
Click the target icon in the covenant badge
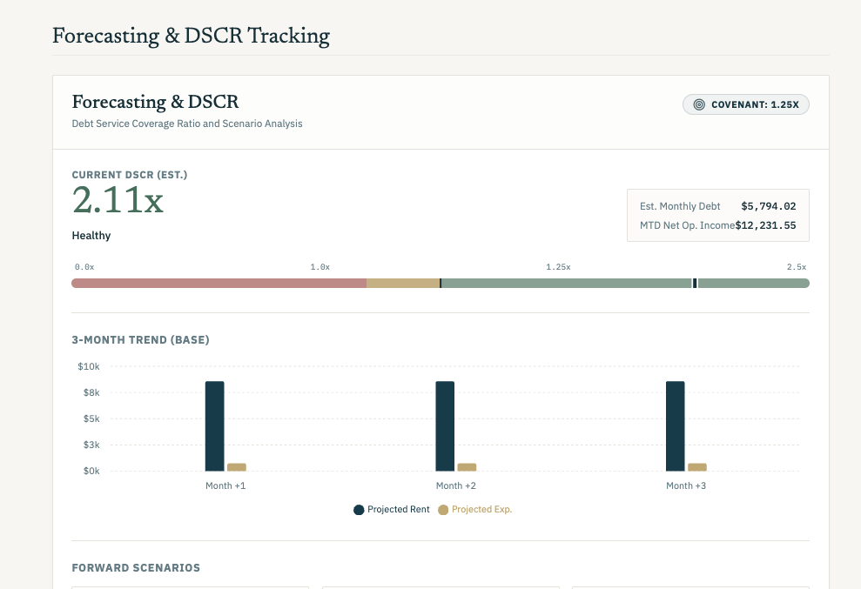tap(699, 104)
